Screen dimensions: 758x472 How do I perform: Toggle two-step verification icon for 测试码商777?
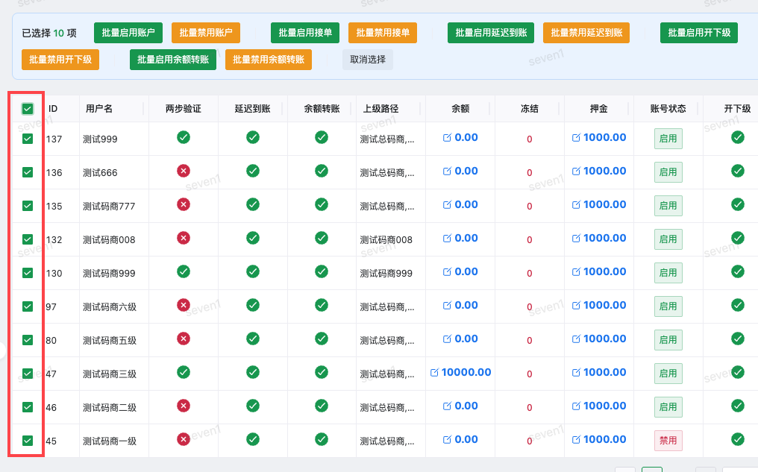pos(184,204)
